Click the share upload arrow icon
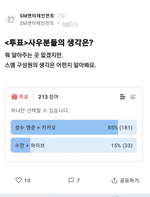This screenshot has width=150, height=197. pyautogui.click(x=114, y=180)
